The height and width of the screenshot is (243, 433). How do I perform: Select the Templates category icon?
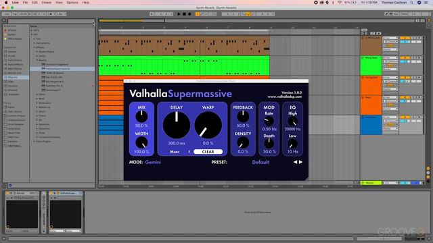[5, 94]
